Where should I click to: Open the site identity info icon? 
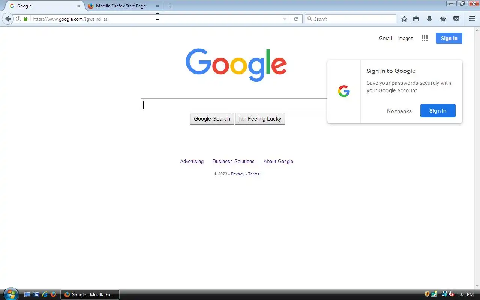[19, 19]
